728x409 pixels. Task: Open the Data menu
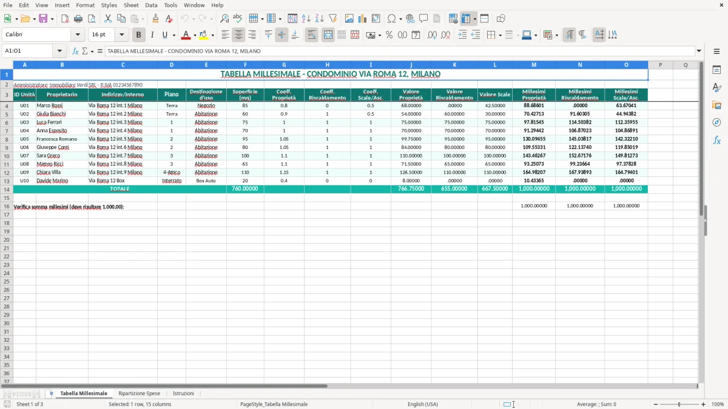[151, 5]
